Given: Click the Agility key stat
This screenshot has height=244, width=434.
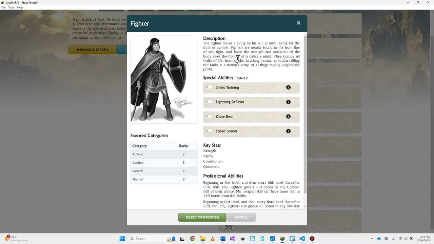Looking at the screenshot, I should [208, 156].
